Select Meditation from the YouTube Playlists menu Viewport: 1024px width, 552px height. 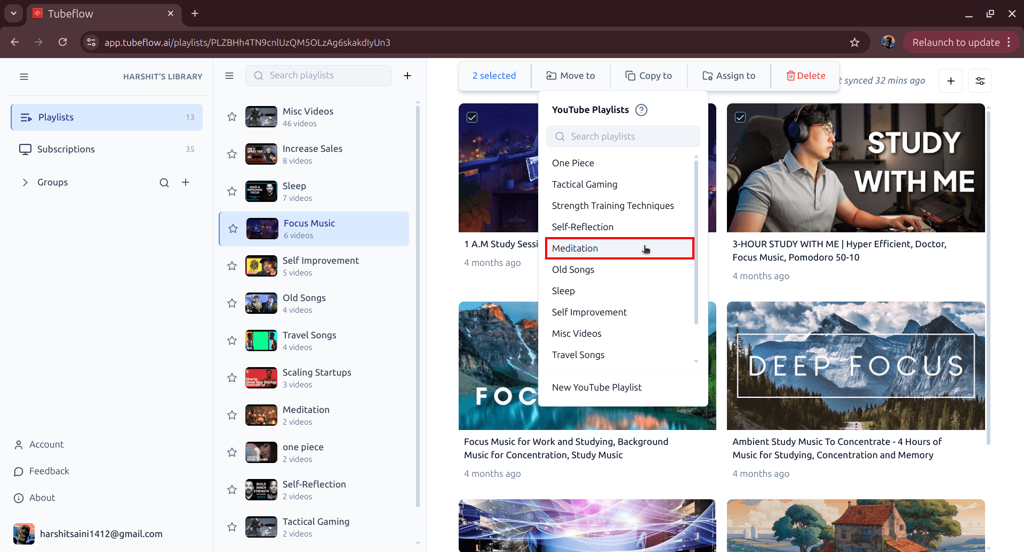click(575, 248)
